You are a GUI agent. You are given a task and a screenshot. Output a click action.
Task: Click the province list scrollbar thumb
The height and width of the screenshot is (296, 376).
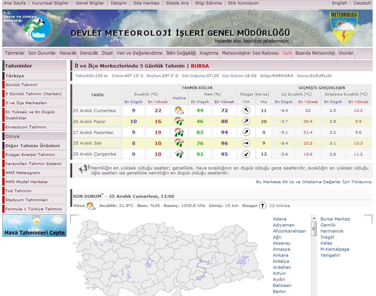click(314, 229)
